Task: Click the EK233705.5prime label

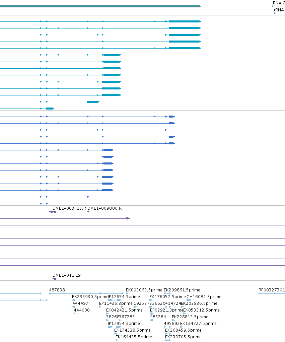Action: click(x=184, y=337)
